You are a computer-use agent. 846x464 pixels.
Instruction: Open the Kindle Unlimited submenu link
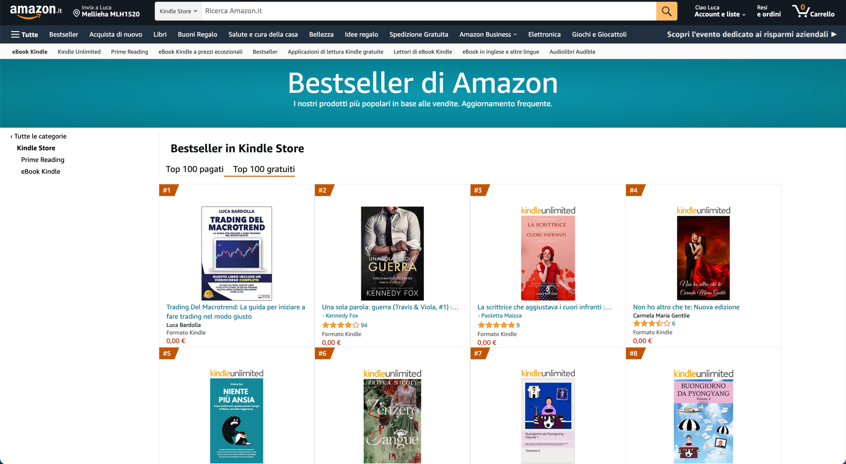pos(79,52)
